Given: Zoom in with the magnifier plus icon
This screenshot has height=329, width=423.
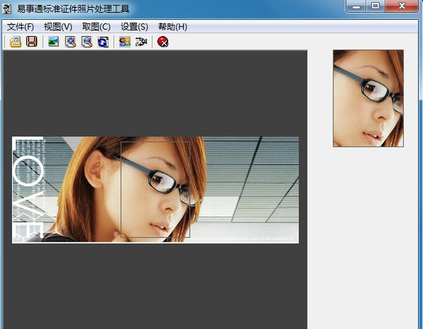Looking at the screenshot, I should 70,42.
